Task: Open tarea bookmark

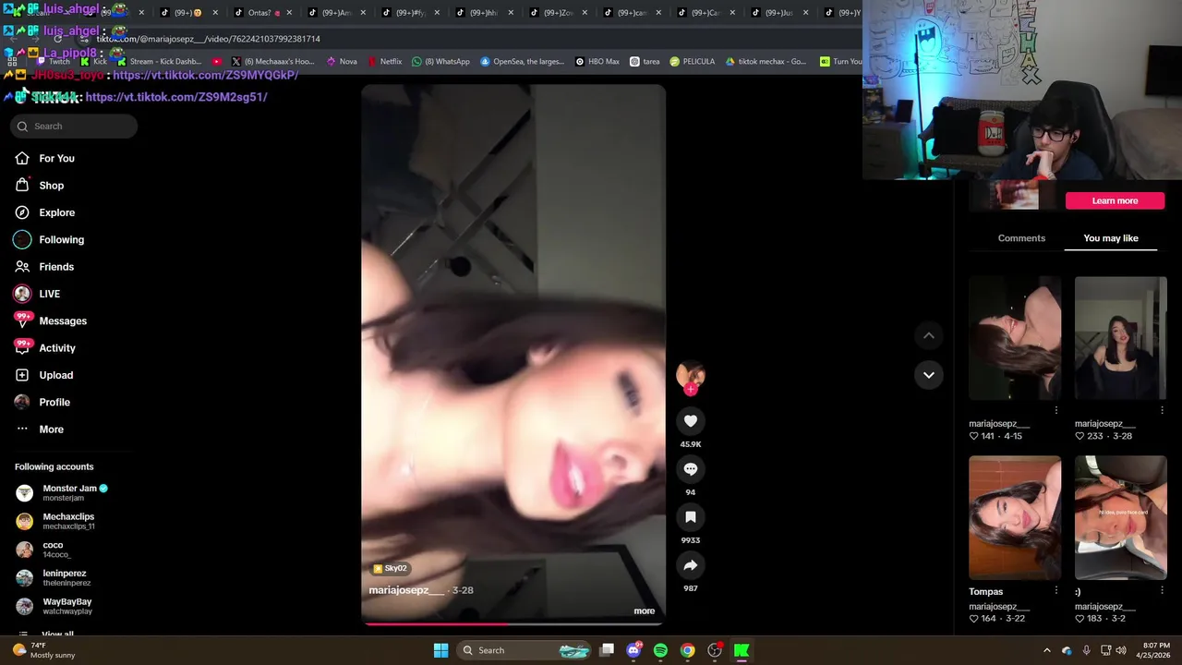Action: (645, 62)
